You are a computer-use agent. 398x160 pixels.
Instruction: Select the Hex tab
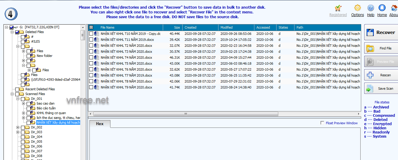click(x=100, y=124)
